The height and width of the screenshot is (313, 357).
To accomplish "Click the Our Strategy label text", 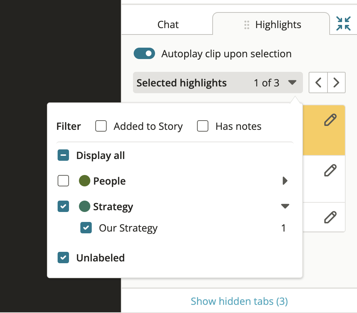I will [128, 228].
